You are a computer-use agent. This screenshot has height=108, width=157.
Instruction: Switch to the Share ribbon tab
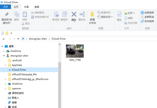(x=26, y=7)
